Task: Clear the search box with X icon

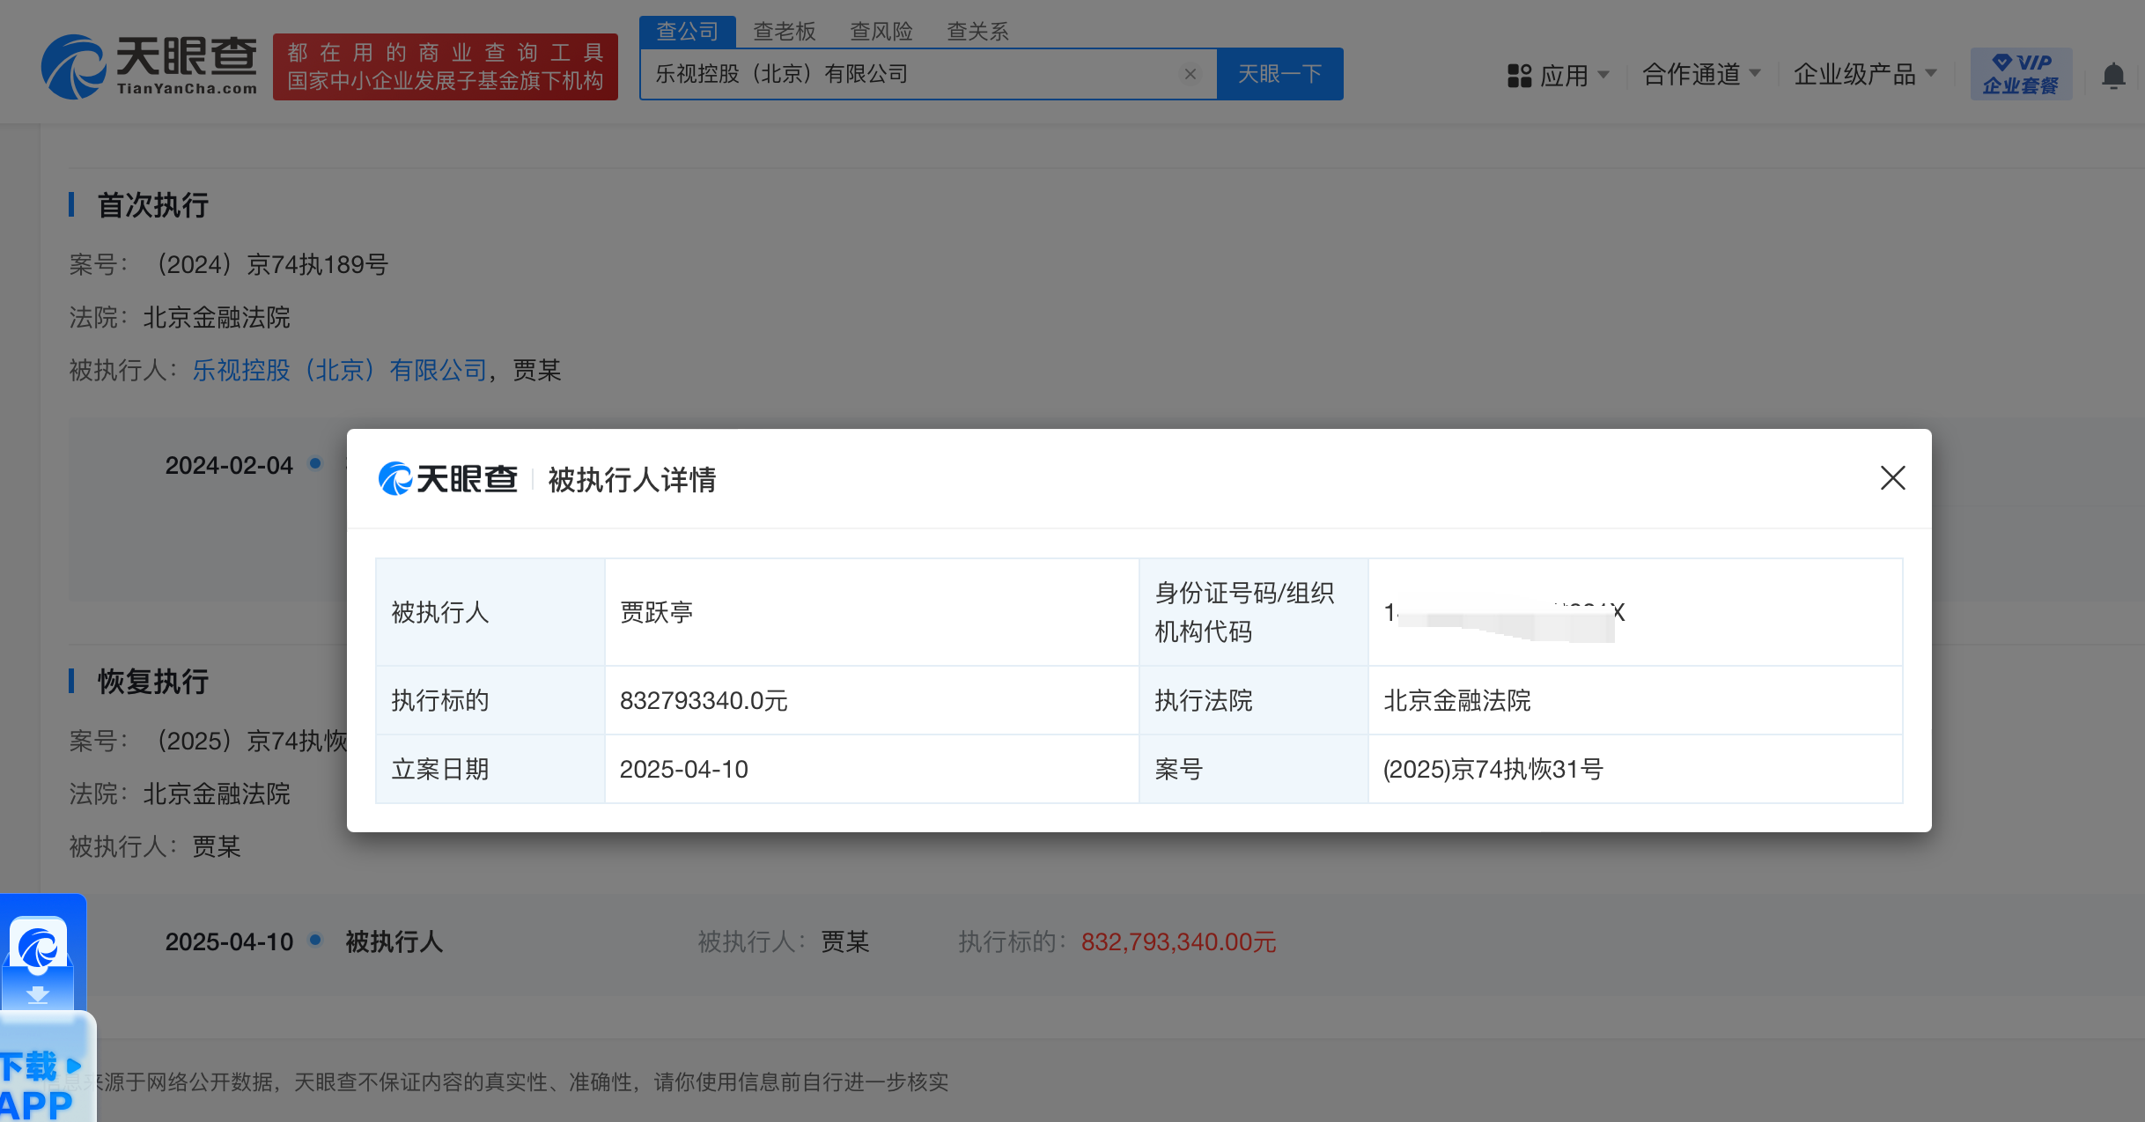Action: pyautogui.click(x=1190, y=74)
